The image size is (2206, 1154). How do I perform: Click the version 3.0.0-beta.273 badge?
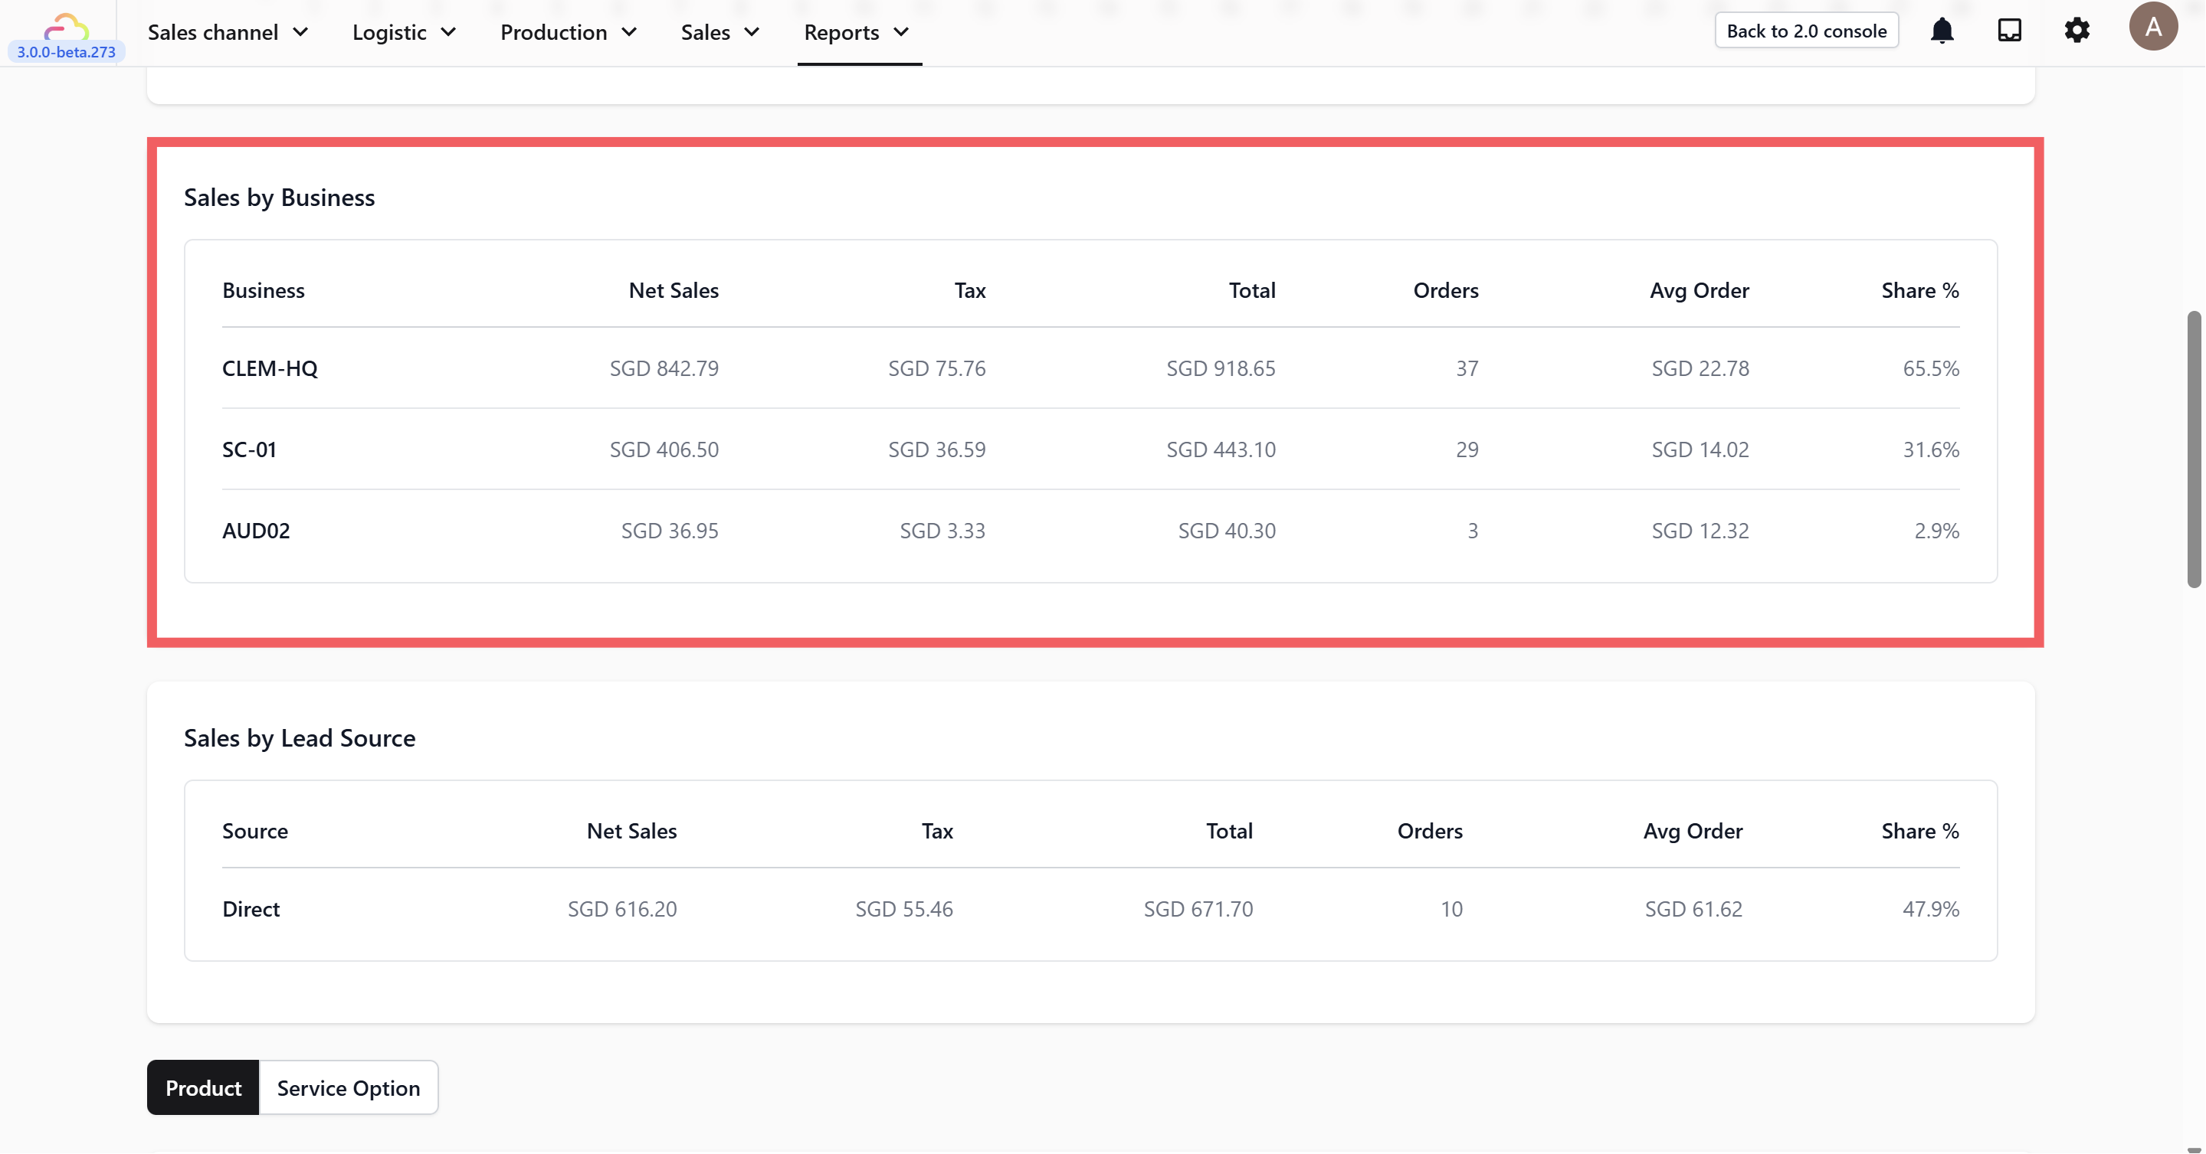(66, 52)
